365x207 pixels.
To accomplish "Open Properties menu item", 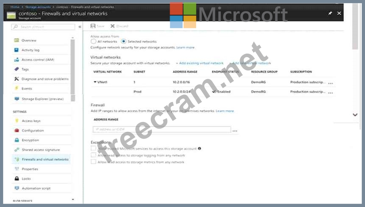I will click(41, 169).
